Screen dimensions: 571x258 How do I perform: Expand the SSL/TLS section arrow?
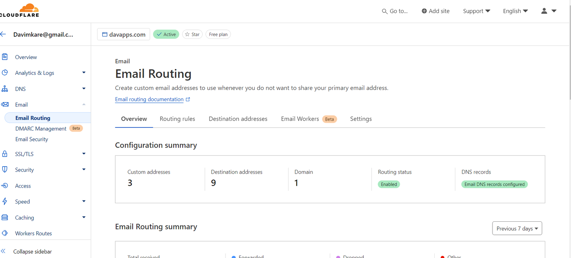pyautogui.click(x=84, y=154)
